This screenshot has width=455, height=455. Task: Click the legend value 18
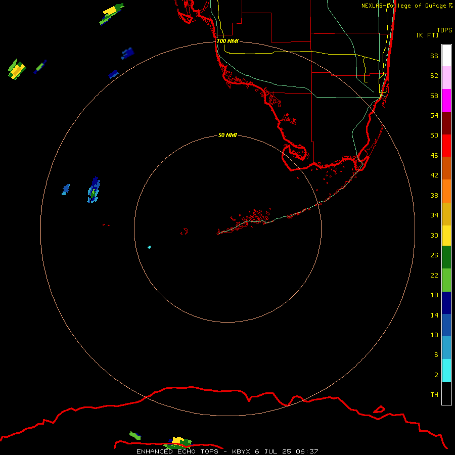(x=434, y=295)
